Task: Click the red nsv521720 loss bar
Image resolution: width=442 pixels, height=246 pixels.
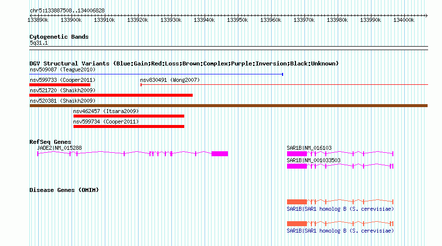Action: click(x=111, y=95)
